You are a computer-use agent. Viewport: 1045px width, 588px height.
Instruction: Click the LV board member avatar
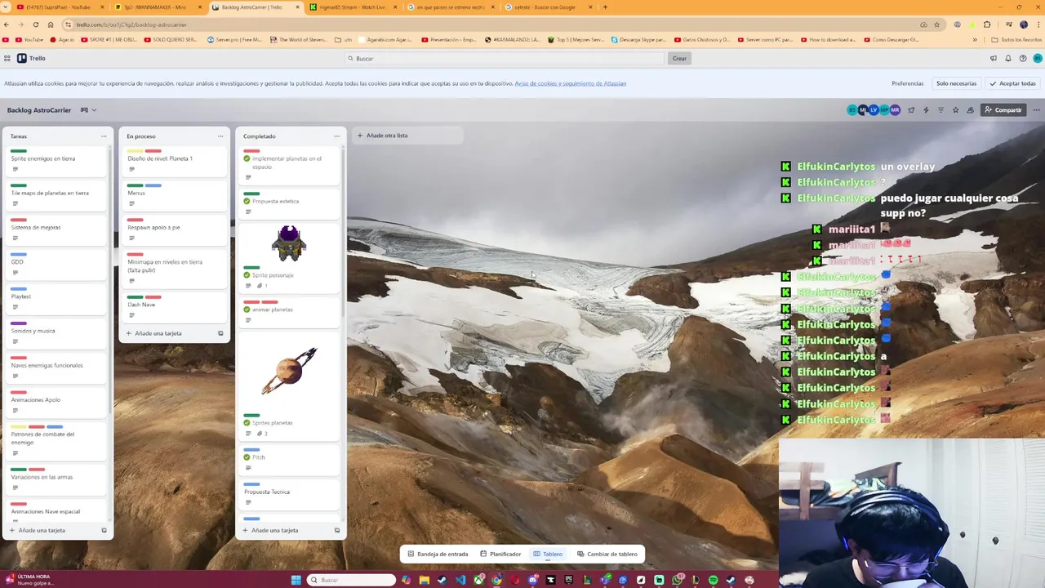(x=874, y=109)
